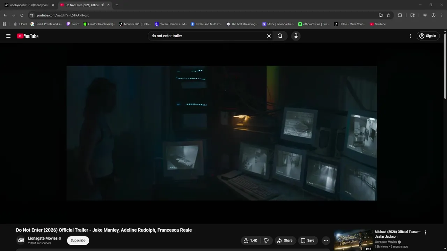The height and width of the screenshot is (251, 447).
Task: Open the Monitor LIVE TikTok bookmark
Action: (135, 24)
